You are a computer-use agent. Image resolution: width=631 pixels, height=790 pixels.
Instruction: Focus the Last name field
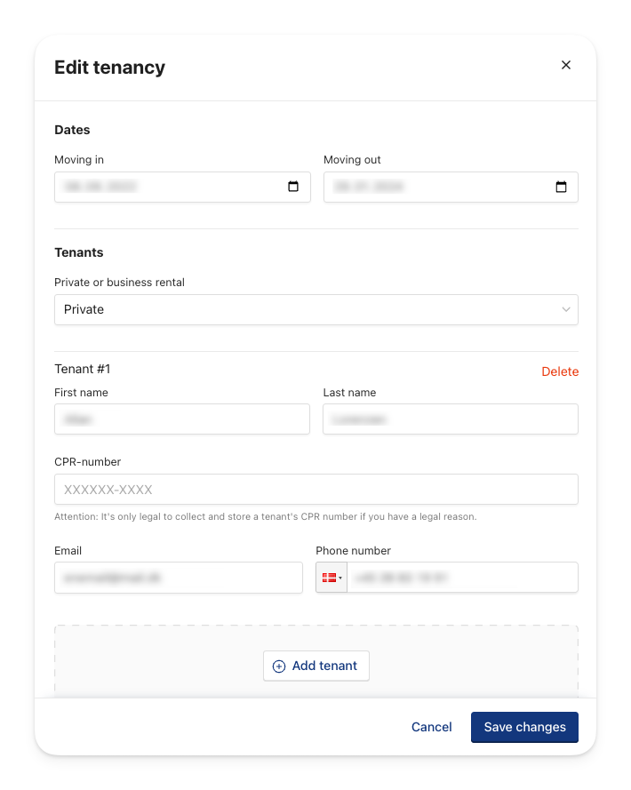pyautogui.click(x=451, y=419)
